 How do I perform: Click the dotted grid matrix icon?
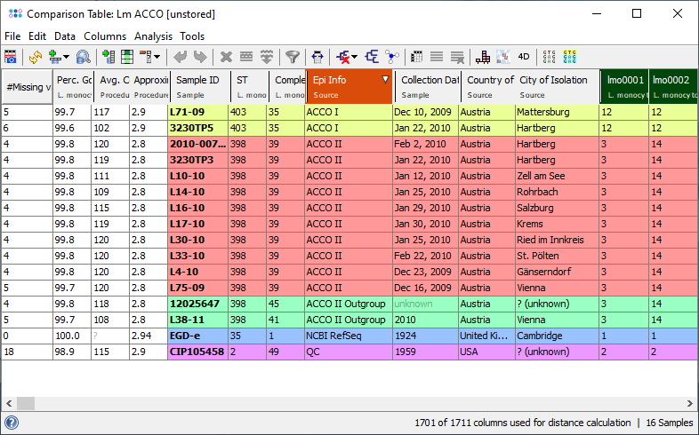(x=416, y=57)
